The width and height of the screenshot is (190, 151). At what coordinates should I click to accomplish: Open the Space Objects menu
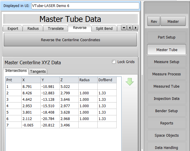point(167,136)
